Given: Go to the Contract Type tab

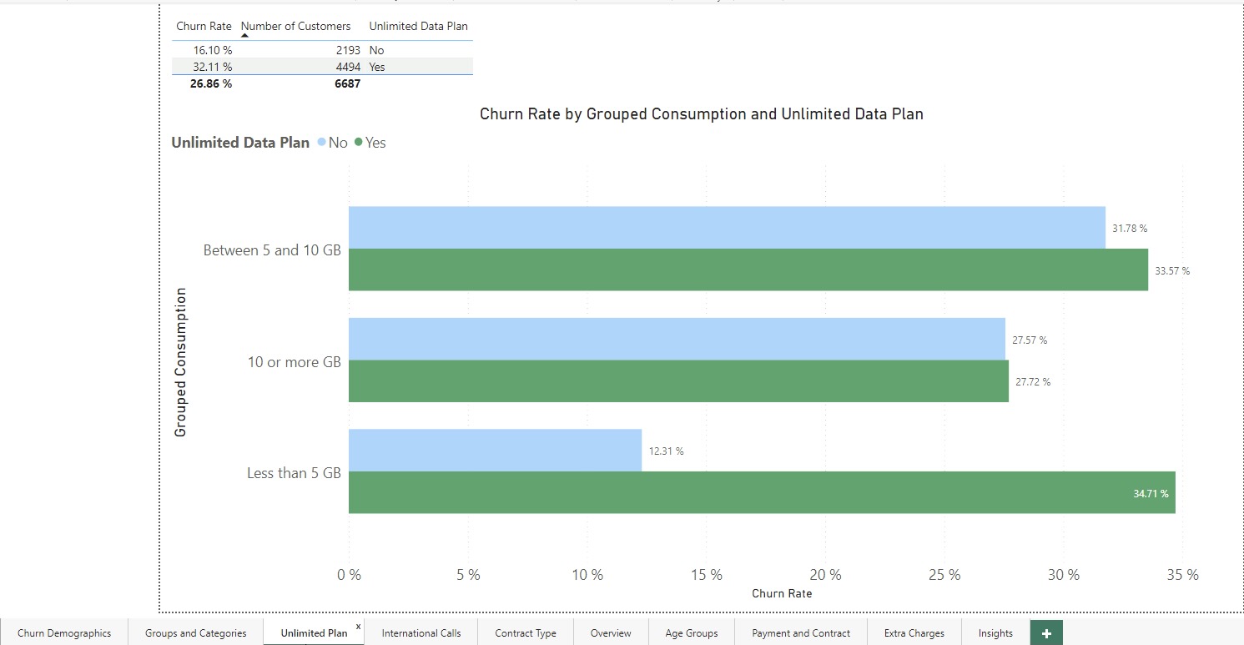Looking at the screenshot, I should pos(525,633).
